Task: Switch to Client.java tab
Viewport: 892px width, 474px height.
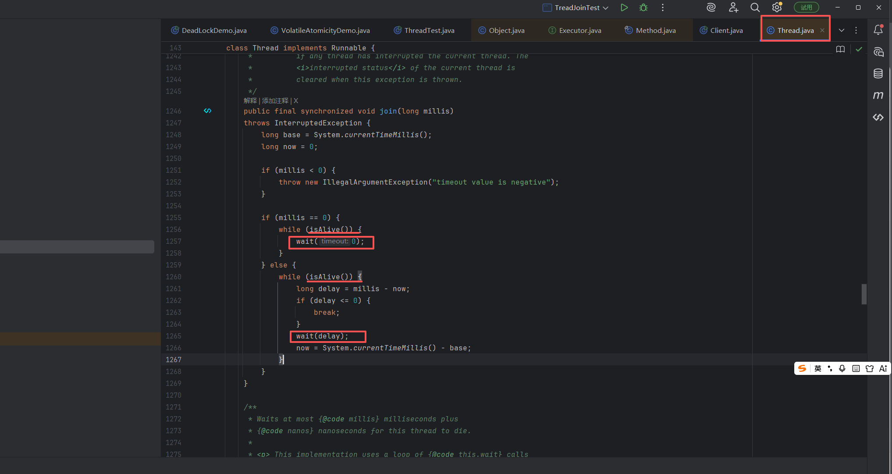Action: click(721, 30)
